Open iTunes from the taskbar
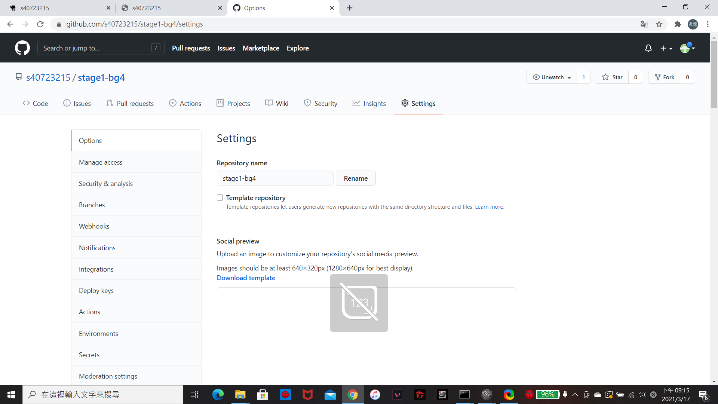Image resolution: width=718 pixels, height=404 pixels. 375,395
